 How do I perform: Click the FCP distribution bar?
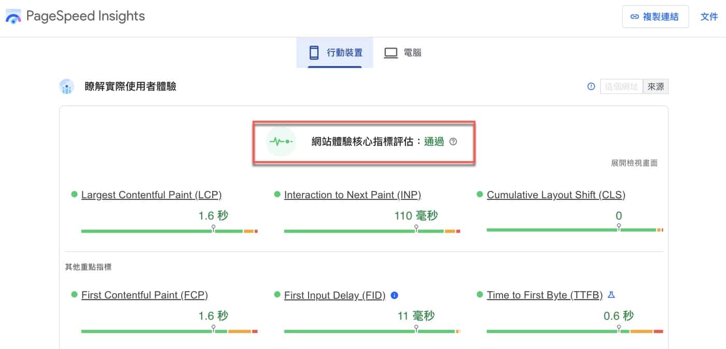click(170, 331)
